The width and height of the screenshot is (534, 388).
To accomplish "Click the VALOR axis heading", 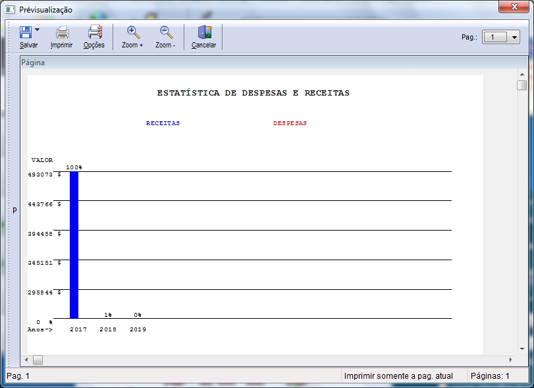I will [x=42, y=160].
